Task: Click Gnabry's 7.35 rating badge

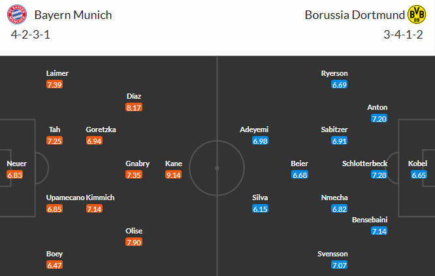Action: (135, 175)
